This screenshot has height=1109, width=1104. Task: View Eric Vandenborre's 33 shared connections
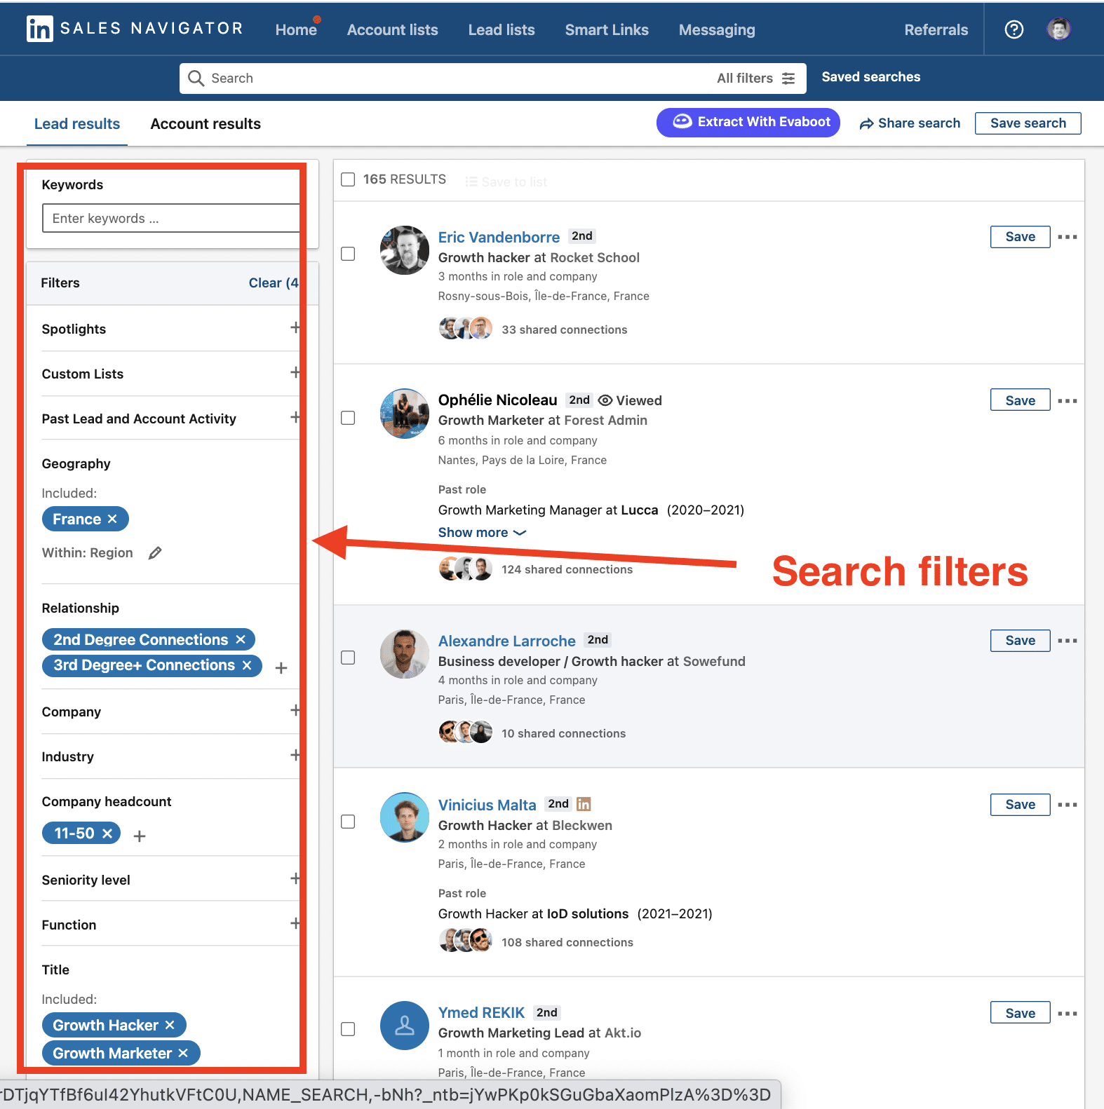tap(565, 329)
